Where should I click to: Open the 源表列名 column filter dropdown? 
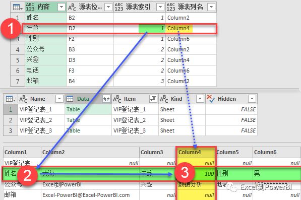point(211,7)
